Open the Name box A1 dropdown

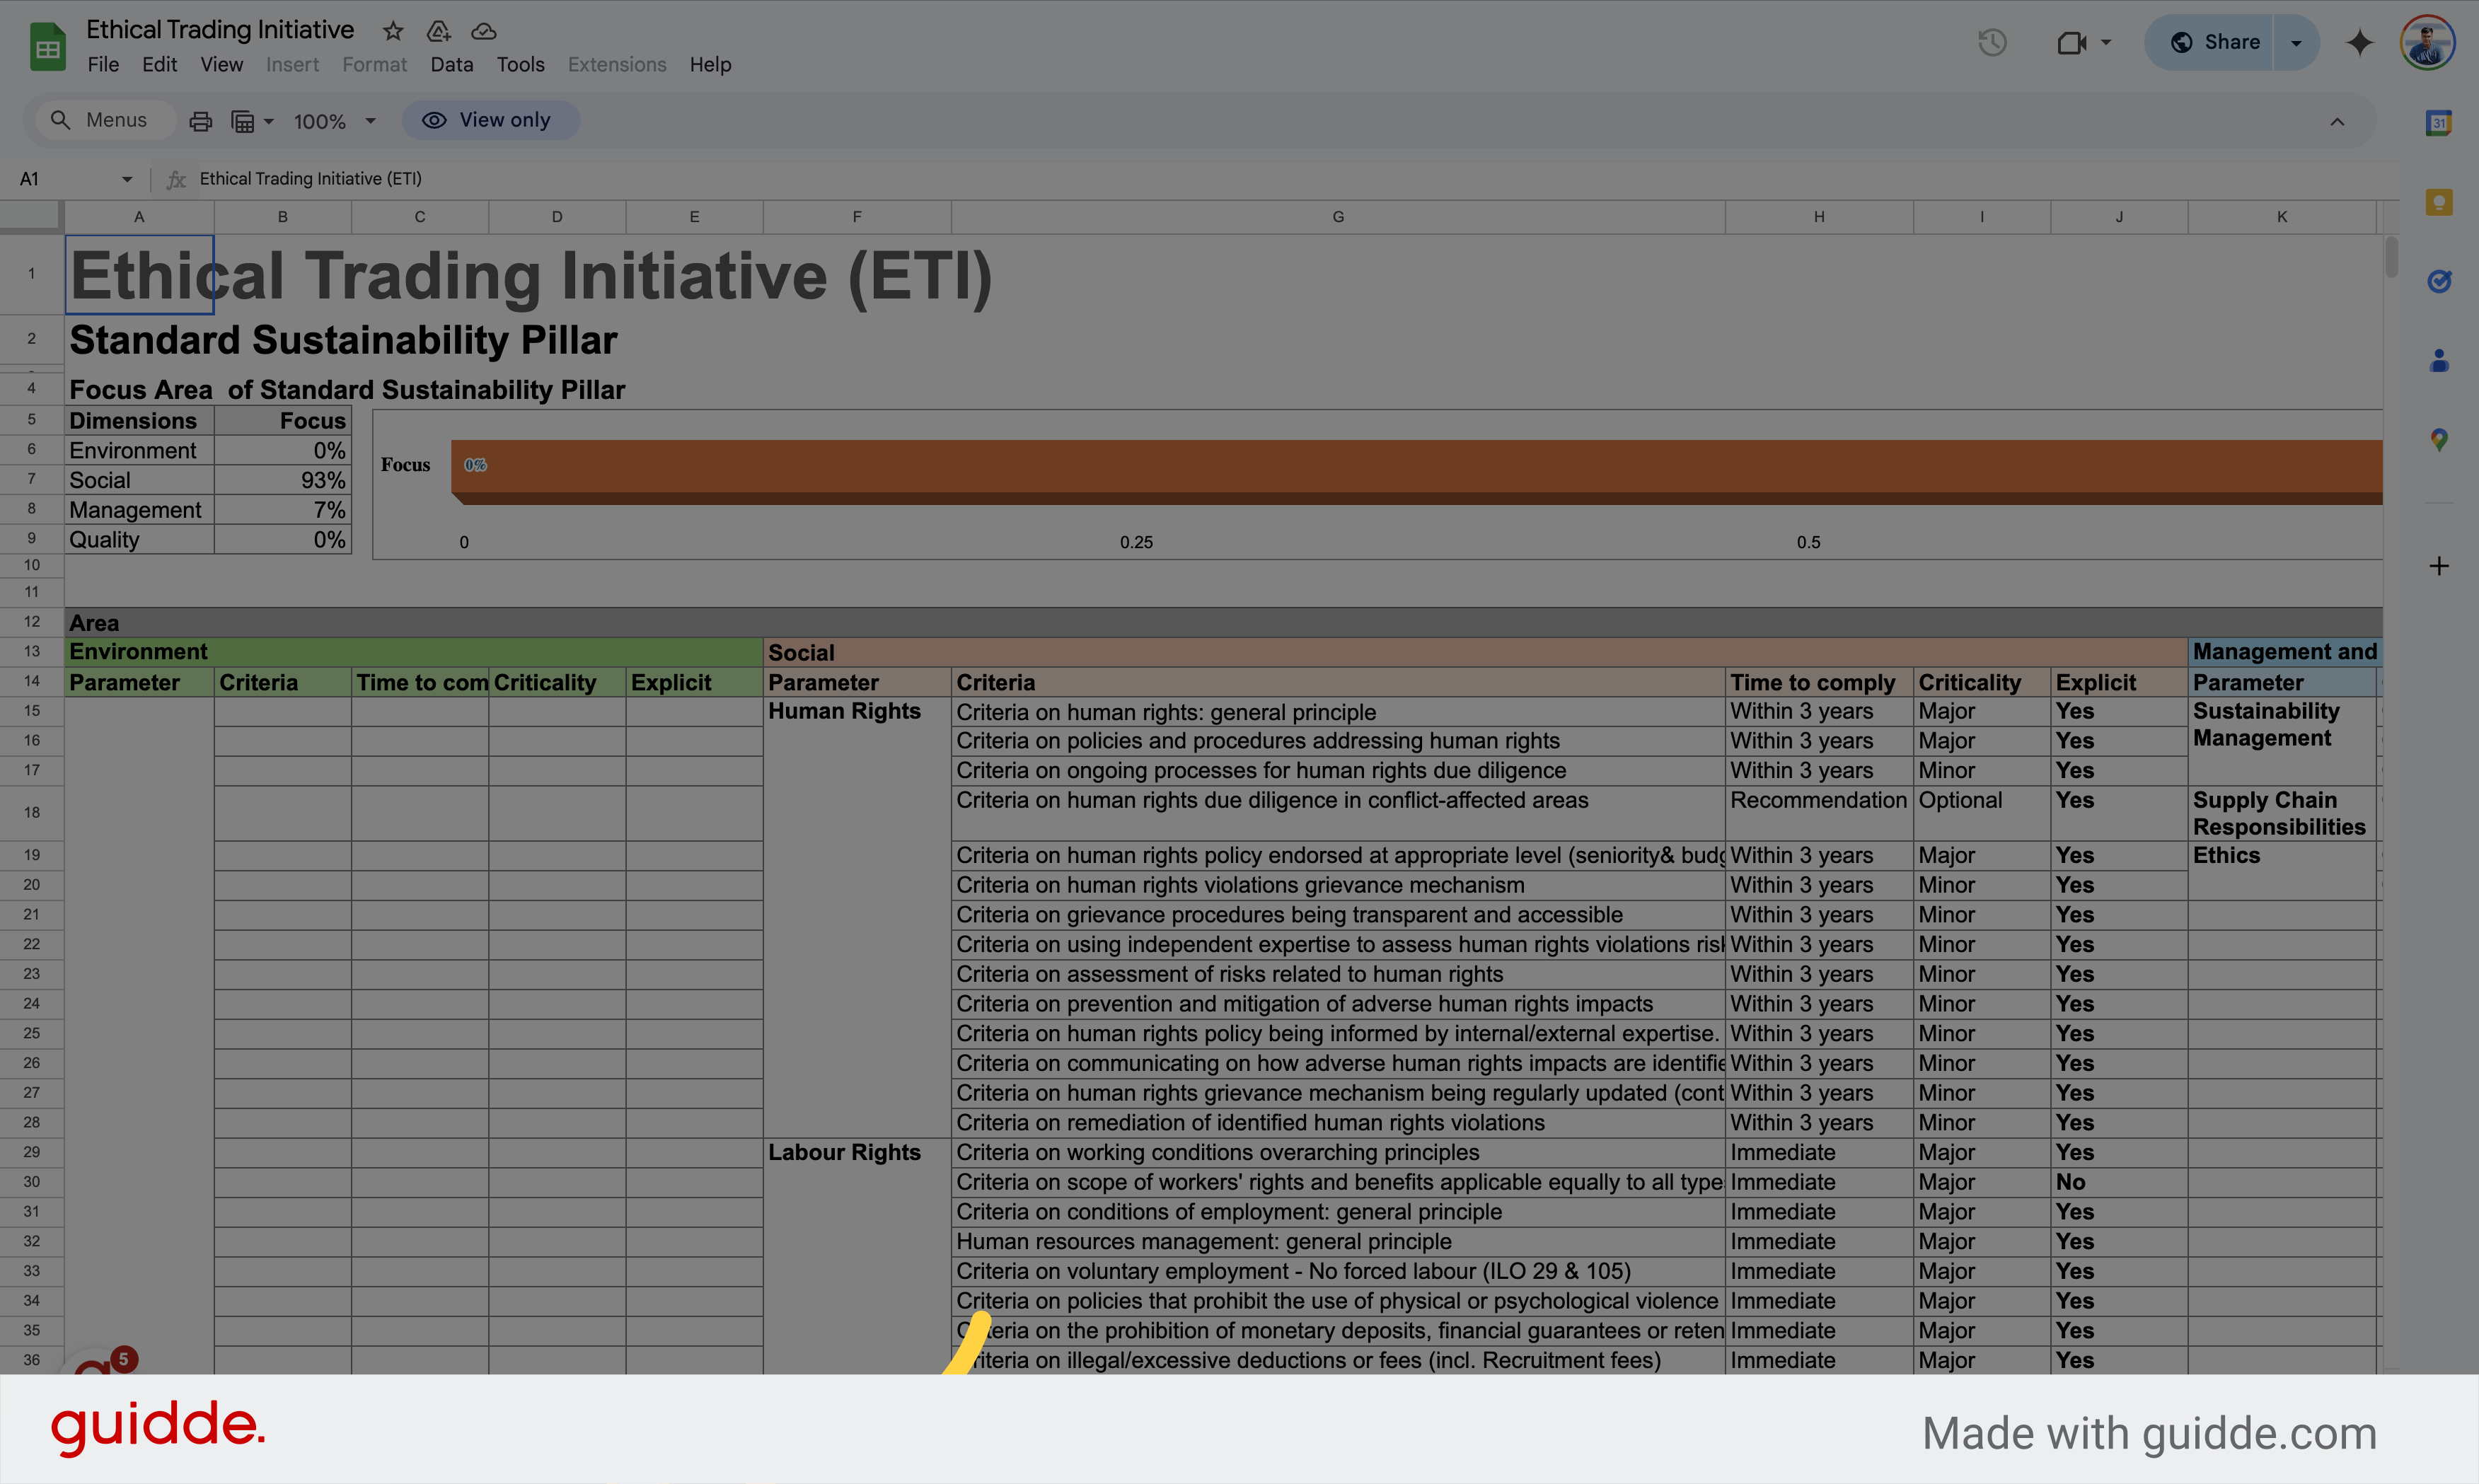(x=127, y=179)
